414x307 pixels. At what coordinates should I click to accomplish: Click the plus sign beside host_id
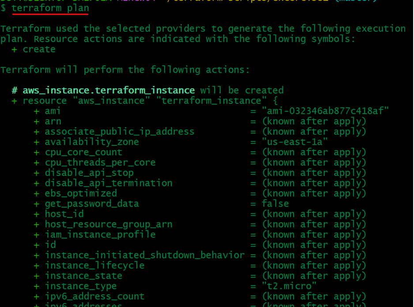click(37, 214)
